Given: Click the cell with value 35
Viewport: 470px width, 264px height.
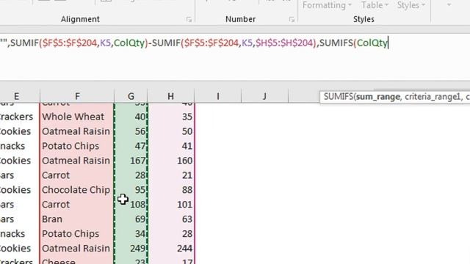Looking at the screenshot, I should 171,117.
